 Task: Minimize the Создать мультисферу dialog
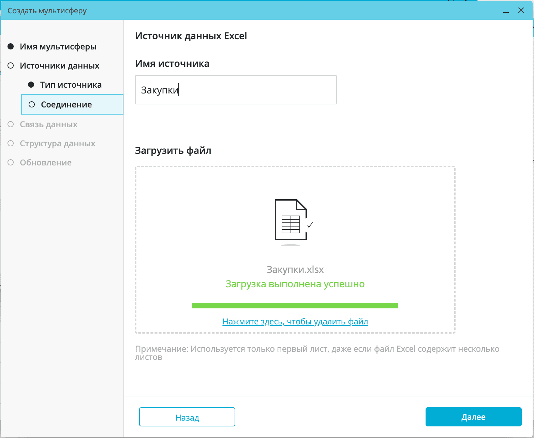(506, 11)
